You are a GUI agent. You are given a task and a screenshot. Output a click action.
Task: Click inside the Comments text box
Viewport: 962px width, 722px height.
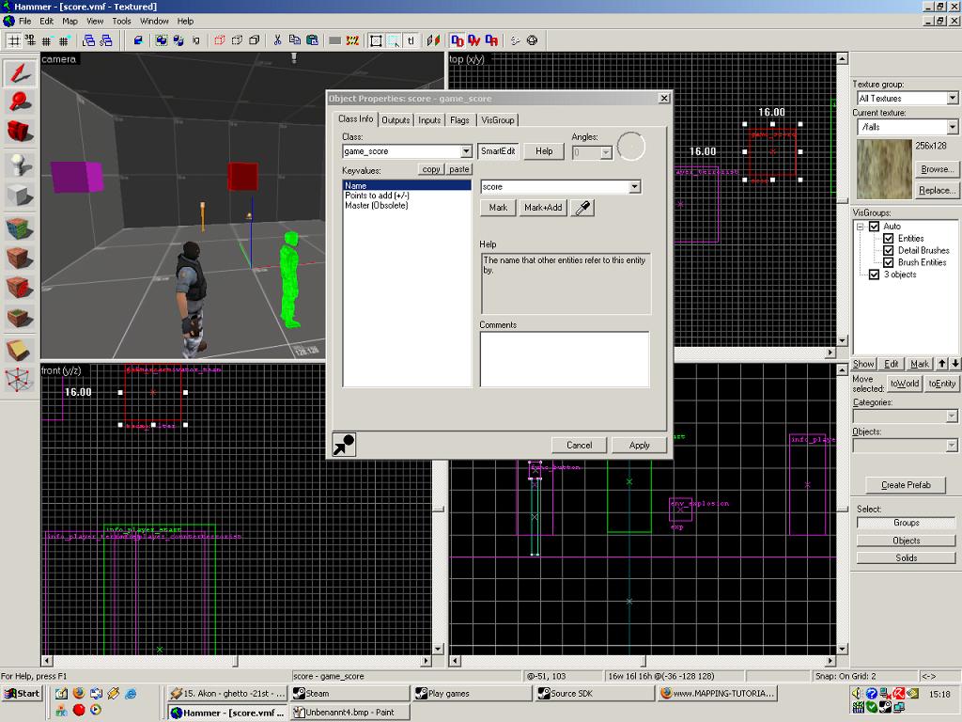pos(565,359)
